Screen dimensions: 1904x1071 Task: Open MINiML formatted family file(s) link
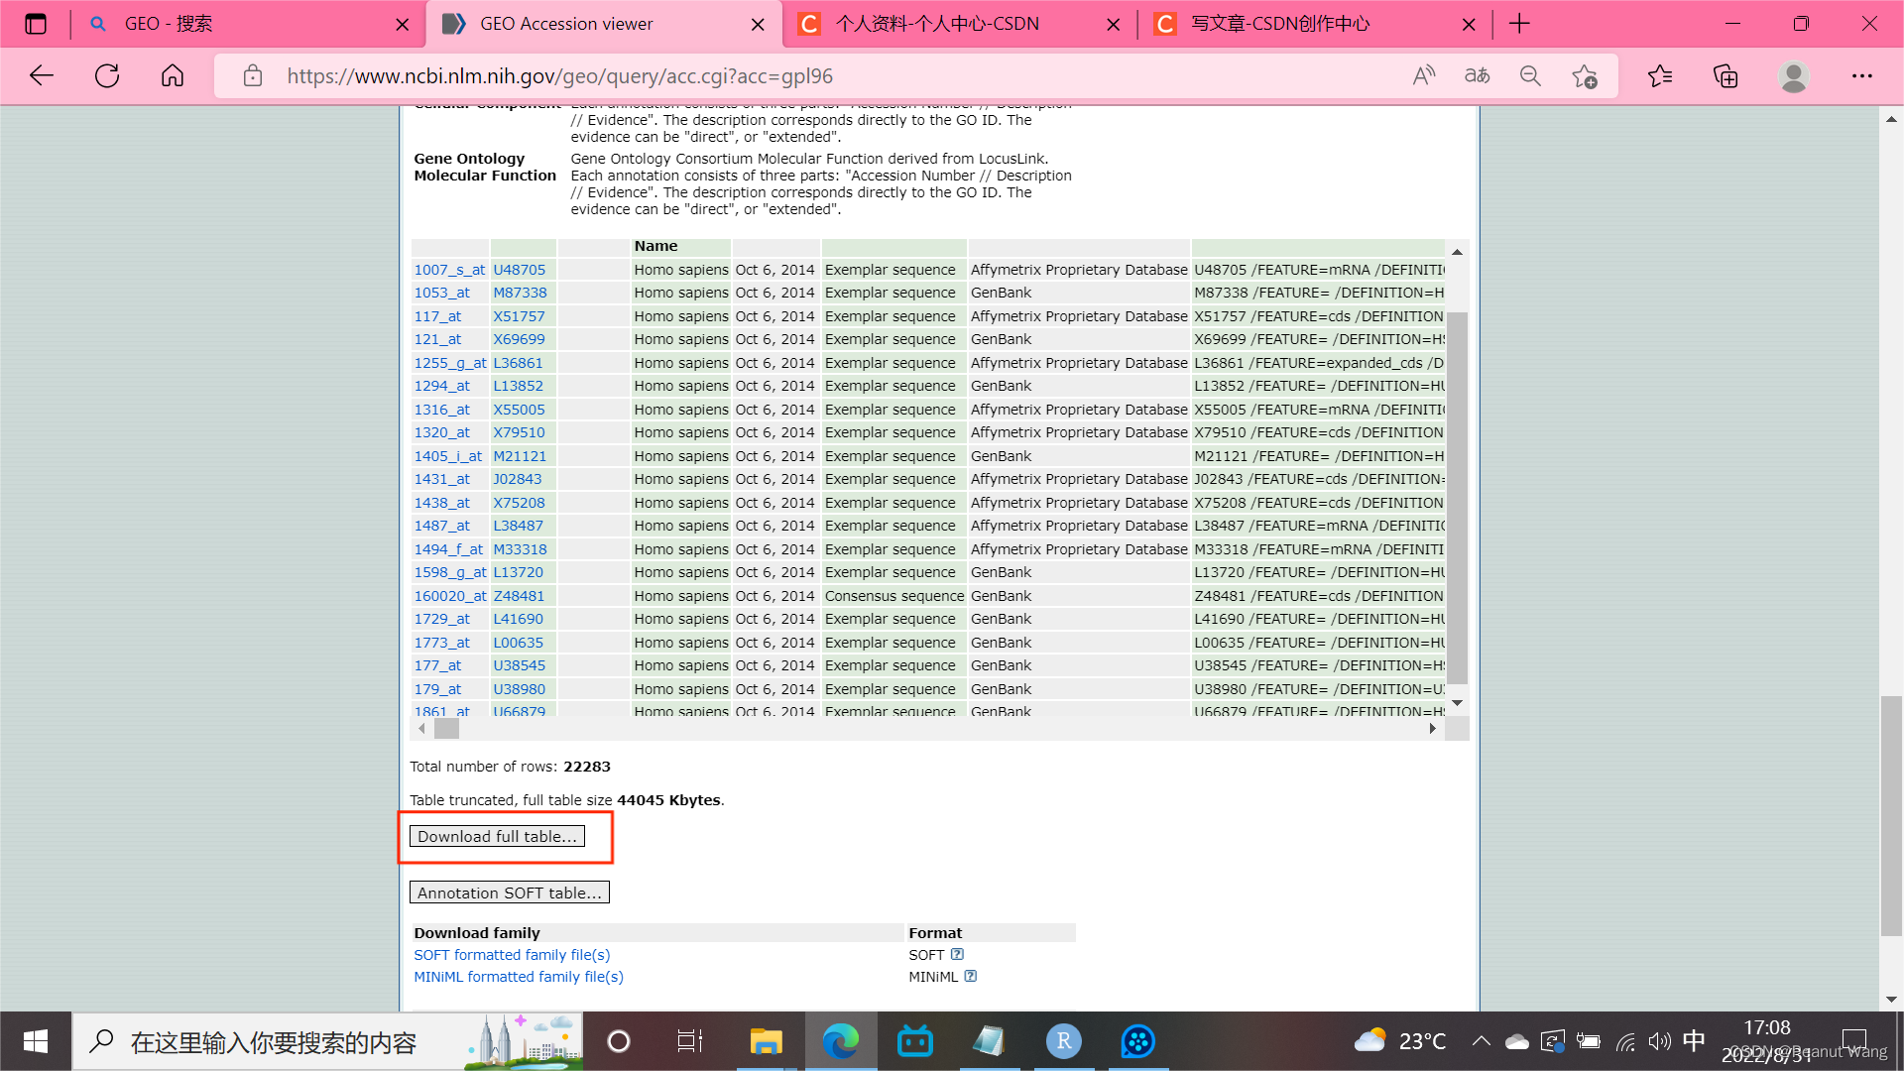[518, 977]
